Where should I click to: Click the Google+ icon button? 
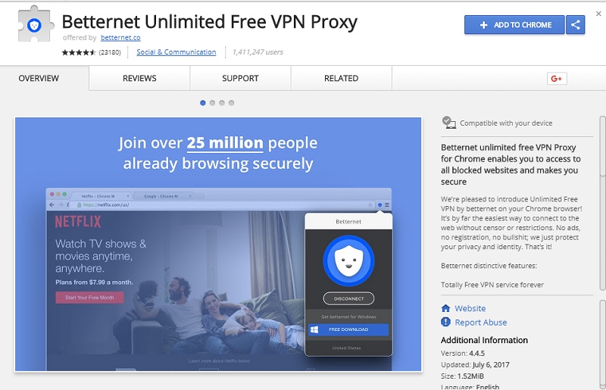[557, 79]
